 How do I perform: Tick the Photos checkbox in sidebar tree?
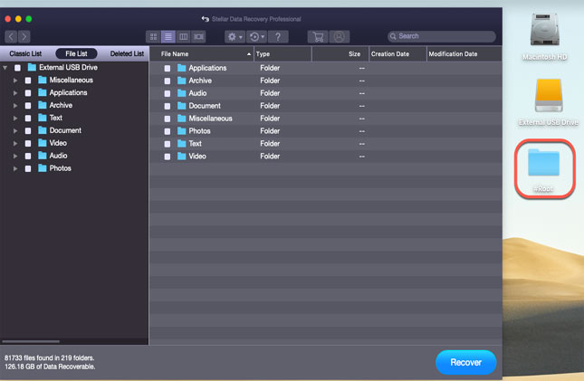tap(28, 168)
